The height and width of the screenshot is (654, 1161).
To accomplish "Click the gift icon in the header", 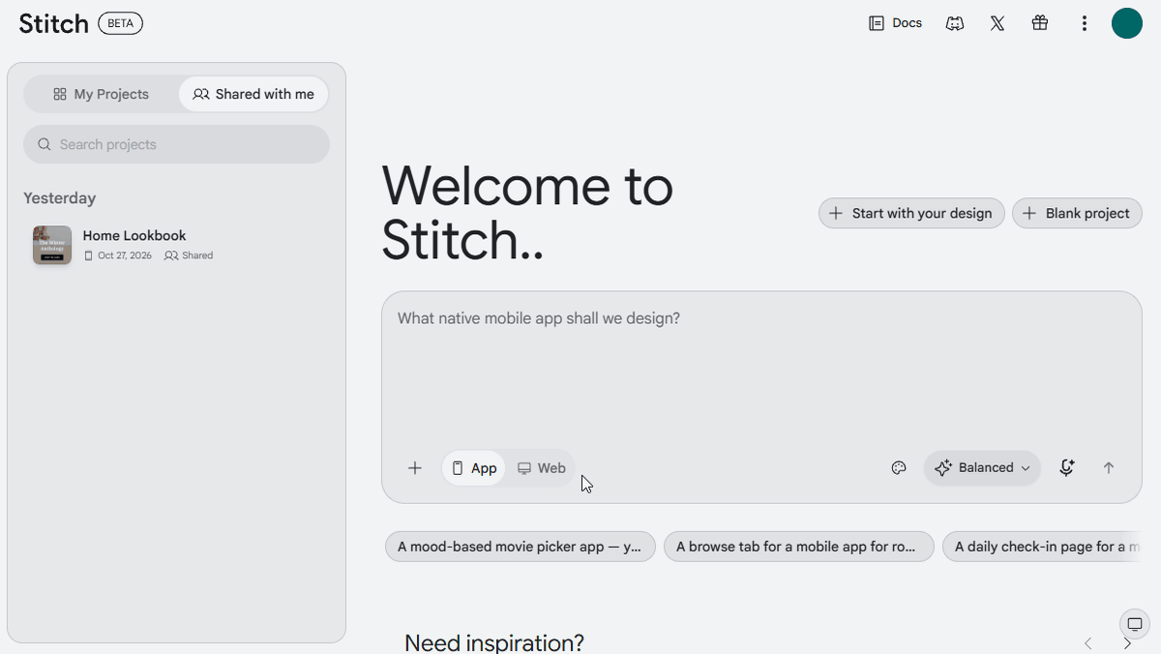I will 1040,23.
